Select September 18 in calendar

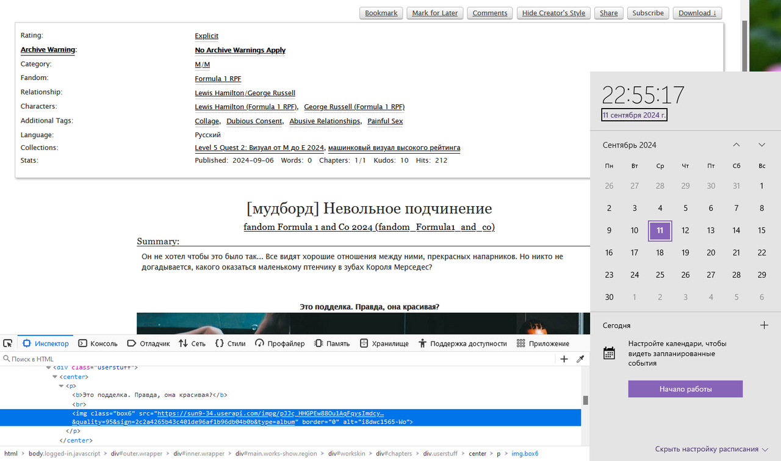tap(660, 252)
